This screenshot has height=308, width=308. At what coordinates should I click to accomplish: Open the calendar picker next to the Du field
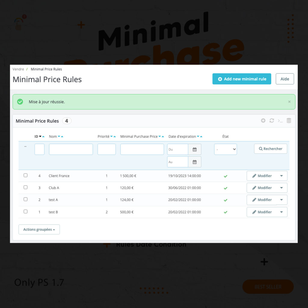point(195,149)
